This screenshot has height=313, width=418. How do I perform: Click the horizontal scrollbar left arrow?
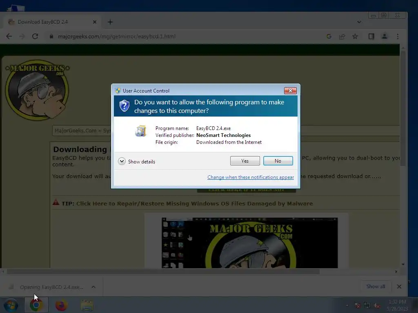point(3,272)
